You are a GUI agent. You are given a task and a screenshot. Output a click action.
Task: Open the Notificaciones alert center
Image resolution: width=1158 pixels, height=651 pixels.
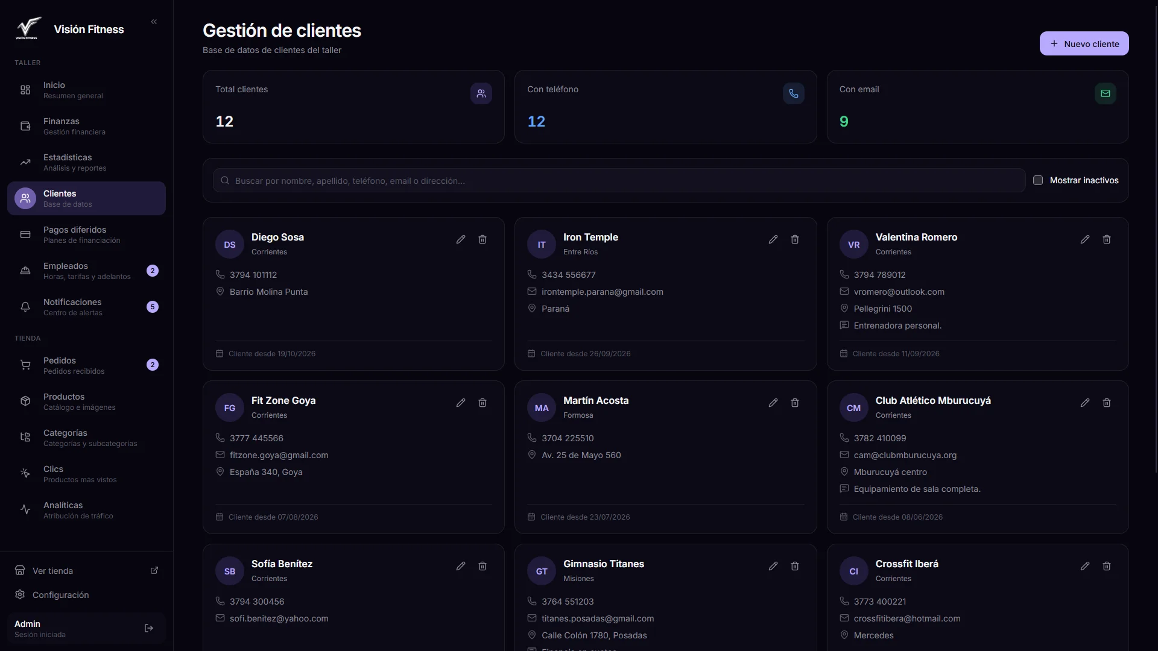tap(86, 307)
